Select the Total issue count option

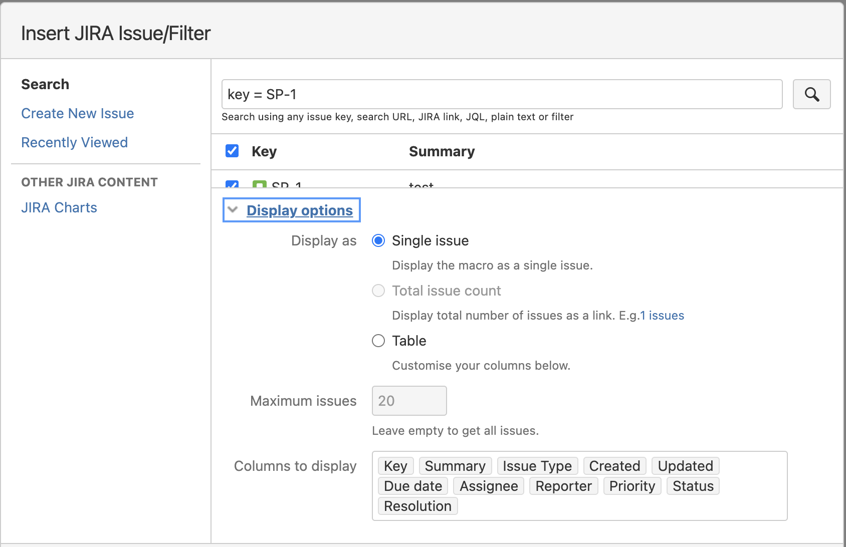pyautogui.click(x=378, y=291)
